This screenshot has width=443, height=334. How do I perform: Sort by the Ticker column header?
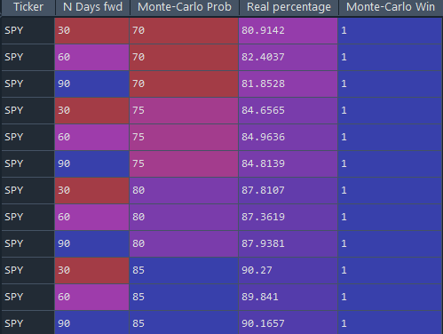pyautogui.click(x=28, y=7)
